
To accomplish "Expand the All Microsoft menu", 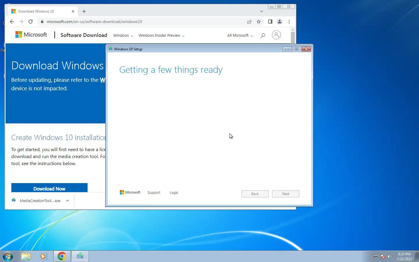I will 240,36.
